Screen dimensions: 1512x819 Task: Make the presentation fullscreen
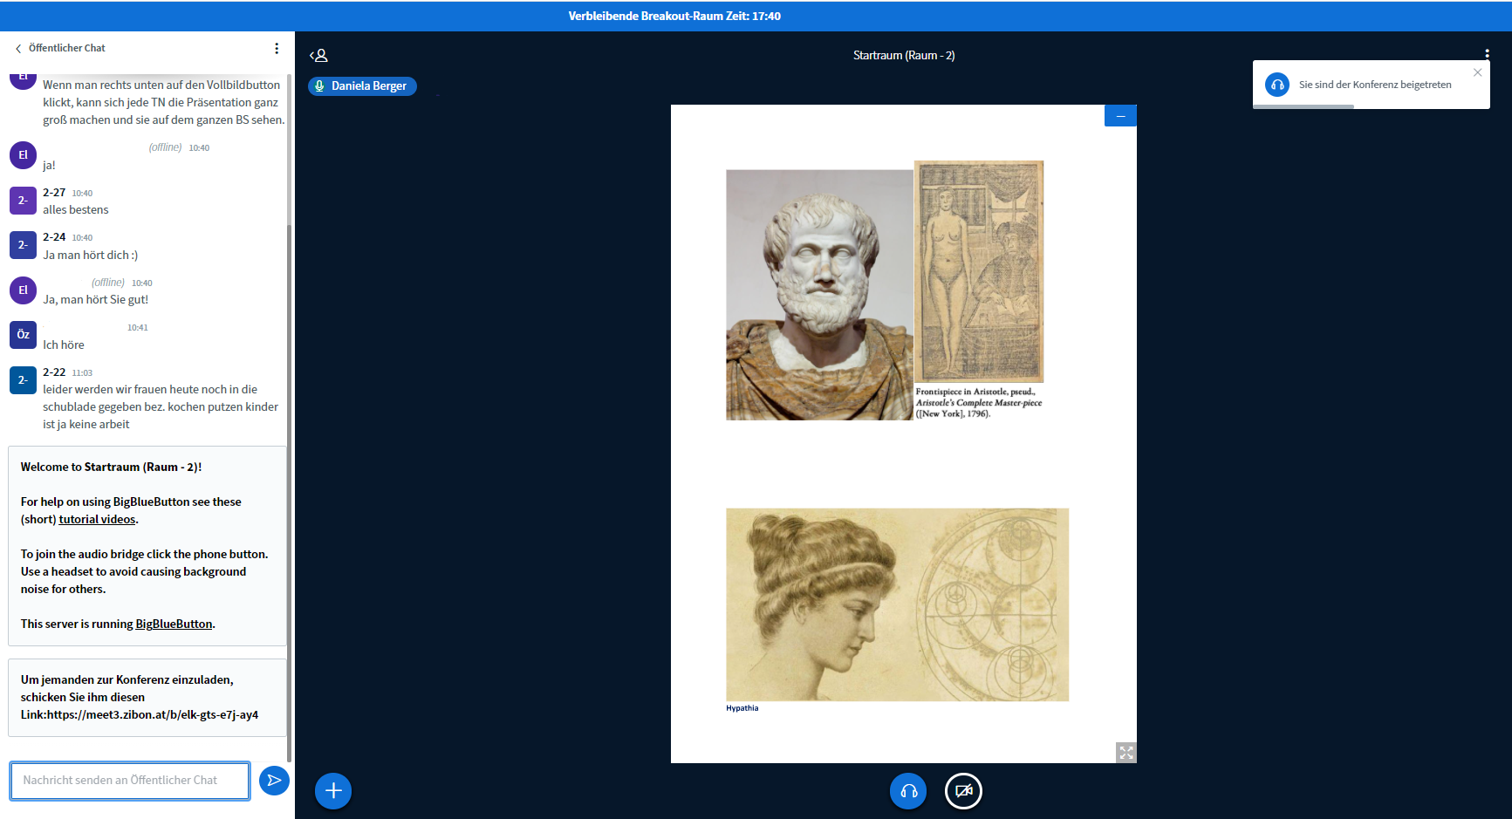point(1126,753)
